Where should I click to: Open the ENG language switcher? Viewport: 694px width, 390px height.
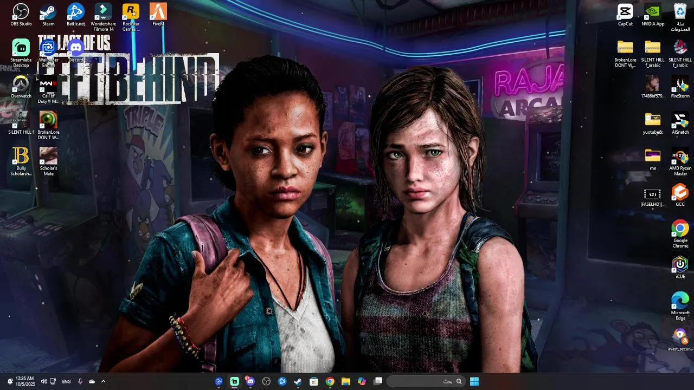pos(66,381)
